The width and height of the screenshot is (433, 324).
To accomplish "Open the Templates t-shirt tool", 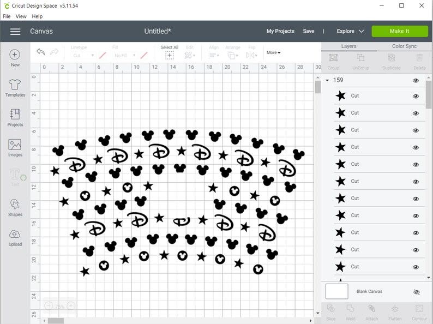I will pos(15,88).
